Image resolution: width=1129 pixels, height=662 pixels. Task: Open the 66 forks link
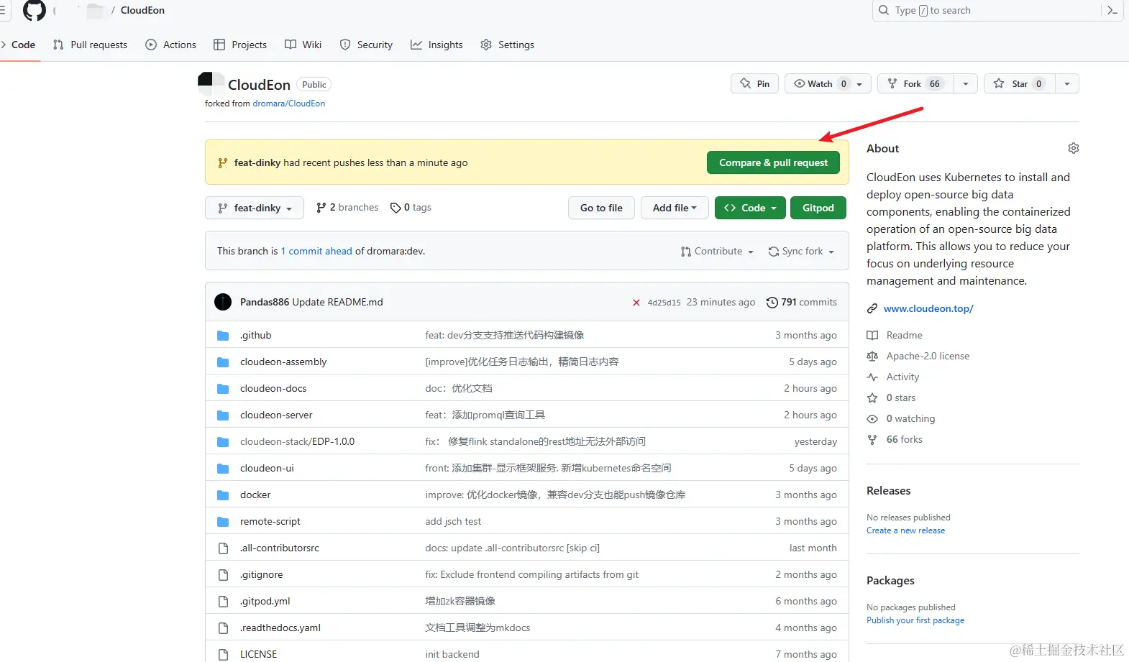pos(904,439)
